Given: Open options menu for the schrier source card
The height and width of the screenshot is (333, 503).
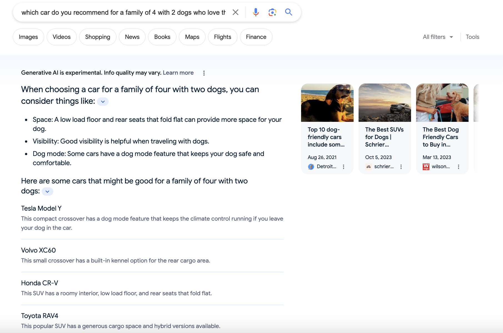Looking at the screenshot, I should pos(401,167).
